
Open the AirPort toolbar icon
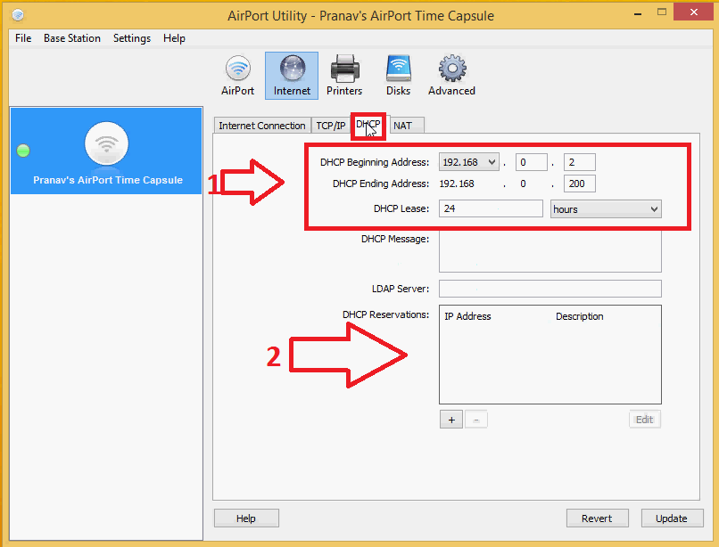tap(237, 76)
